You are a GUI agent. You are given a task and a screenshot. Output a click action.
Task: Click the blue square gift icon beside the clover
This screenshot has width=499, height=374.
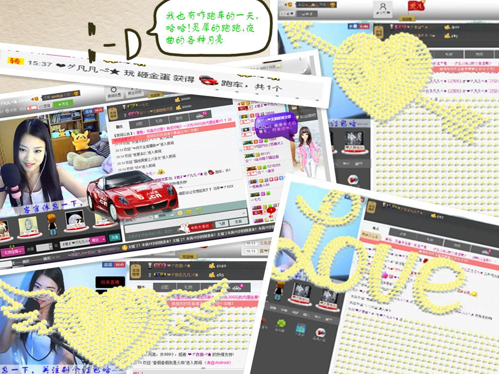click(300, 328)
